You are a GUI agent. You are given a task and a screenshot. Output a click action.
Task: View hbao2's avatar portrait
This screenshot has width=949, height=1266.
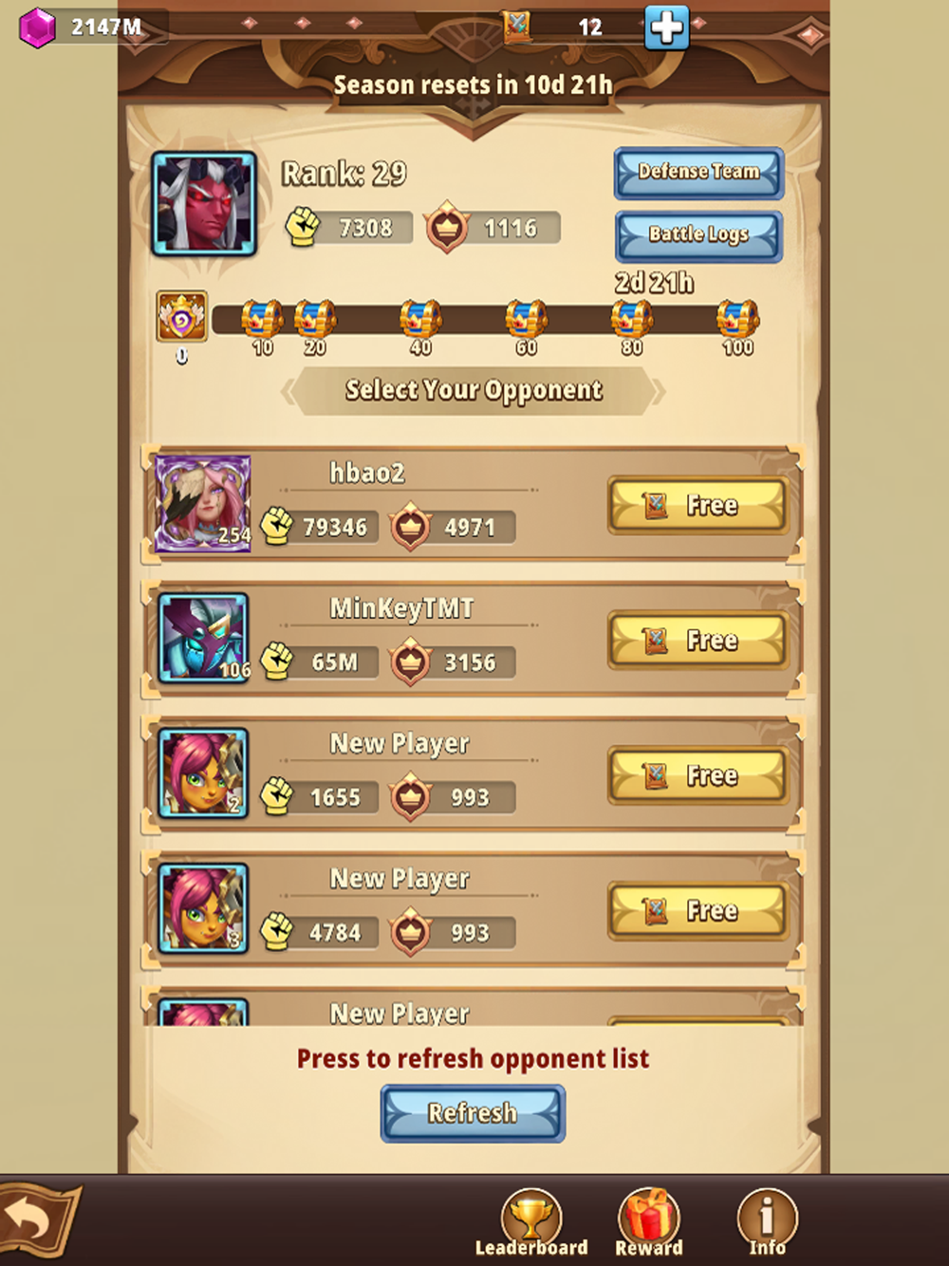pyautogui.click(x=203, y=503)
